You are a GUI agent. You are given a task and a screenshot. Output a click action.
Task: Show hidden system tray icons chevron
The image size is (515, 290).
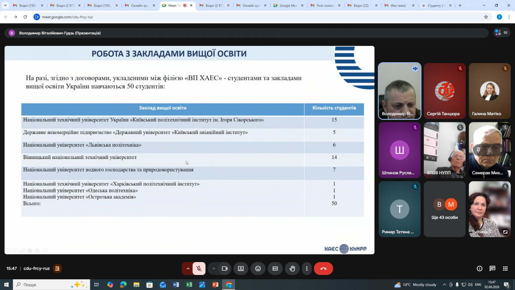click(444, 284)
